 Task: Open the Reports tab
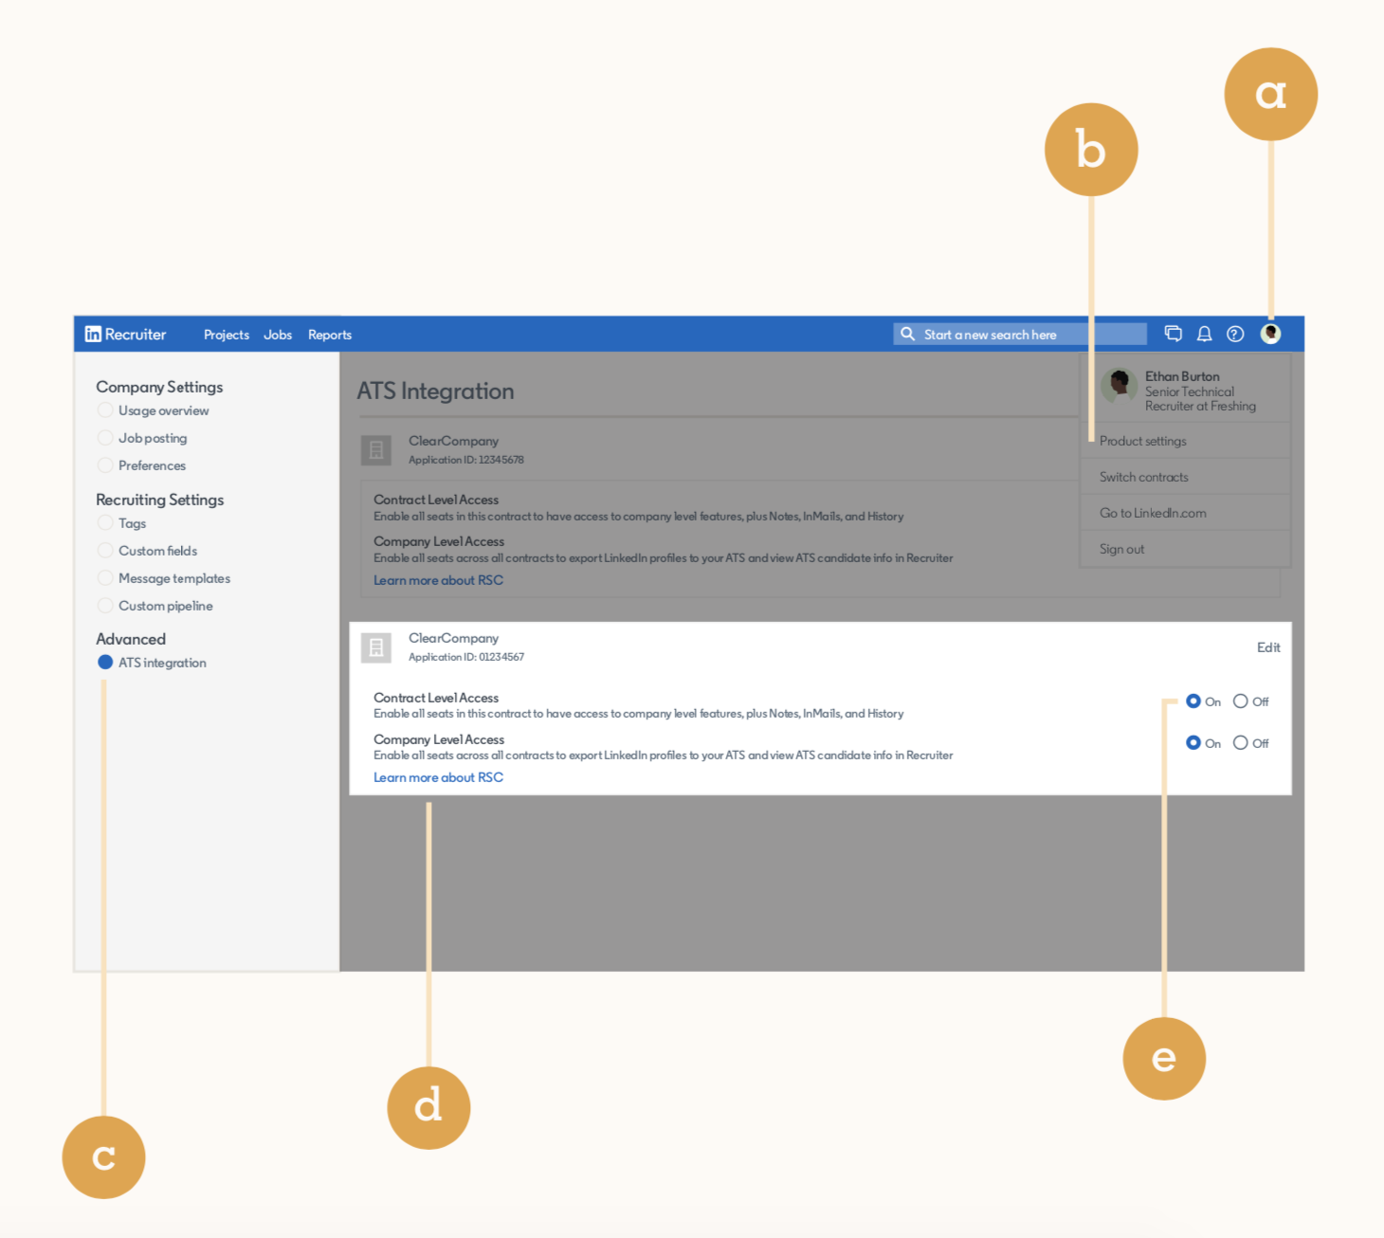(330, 335)
